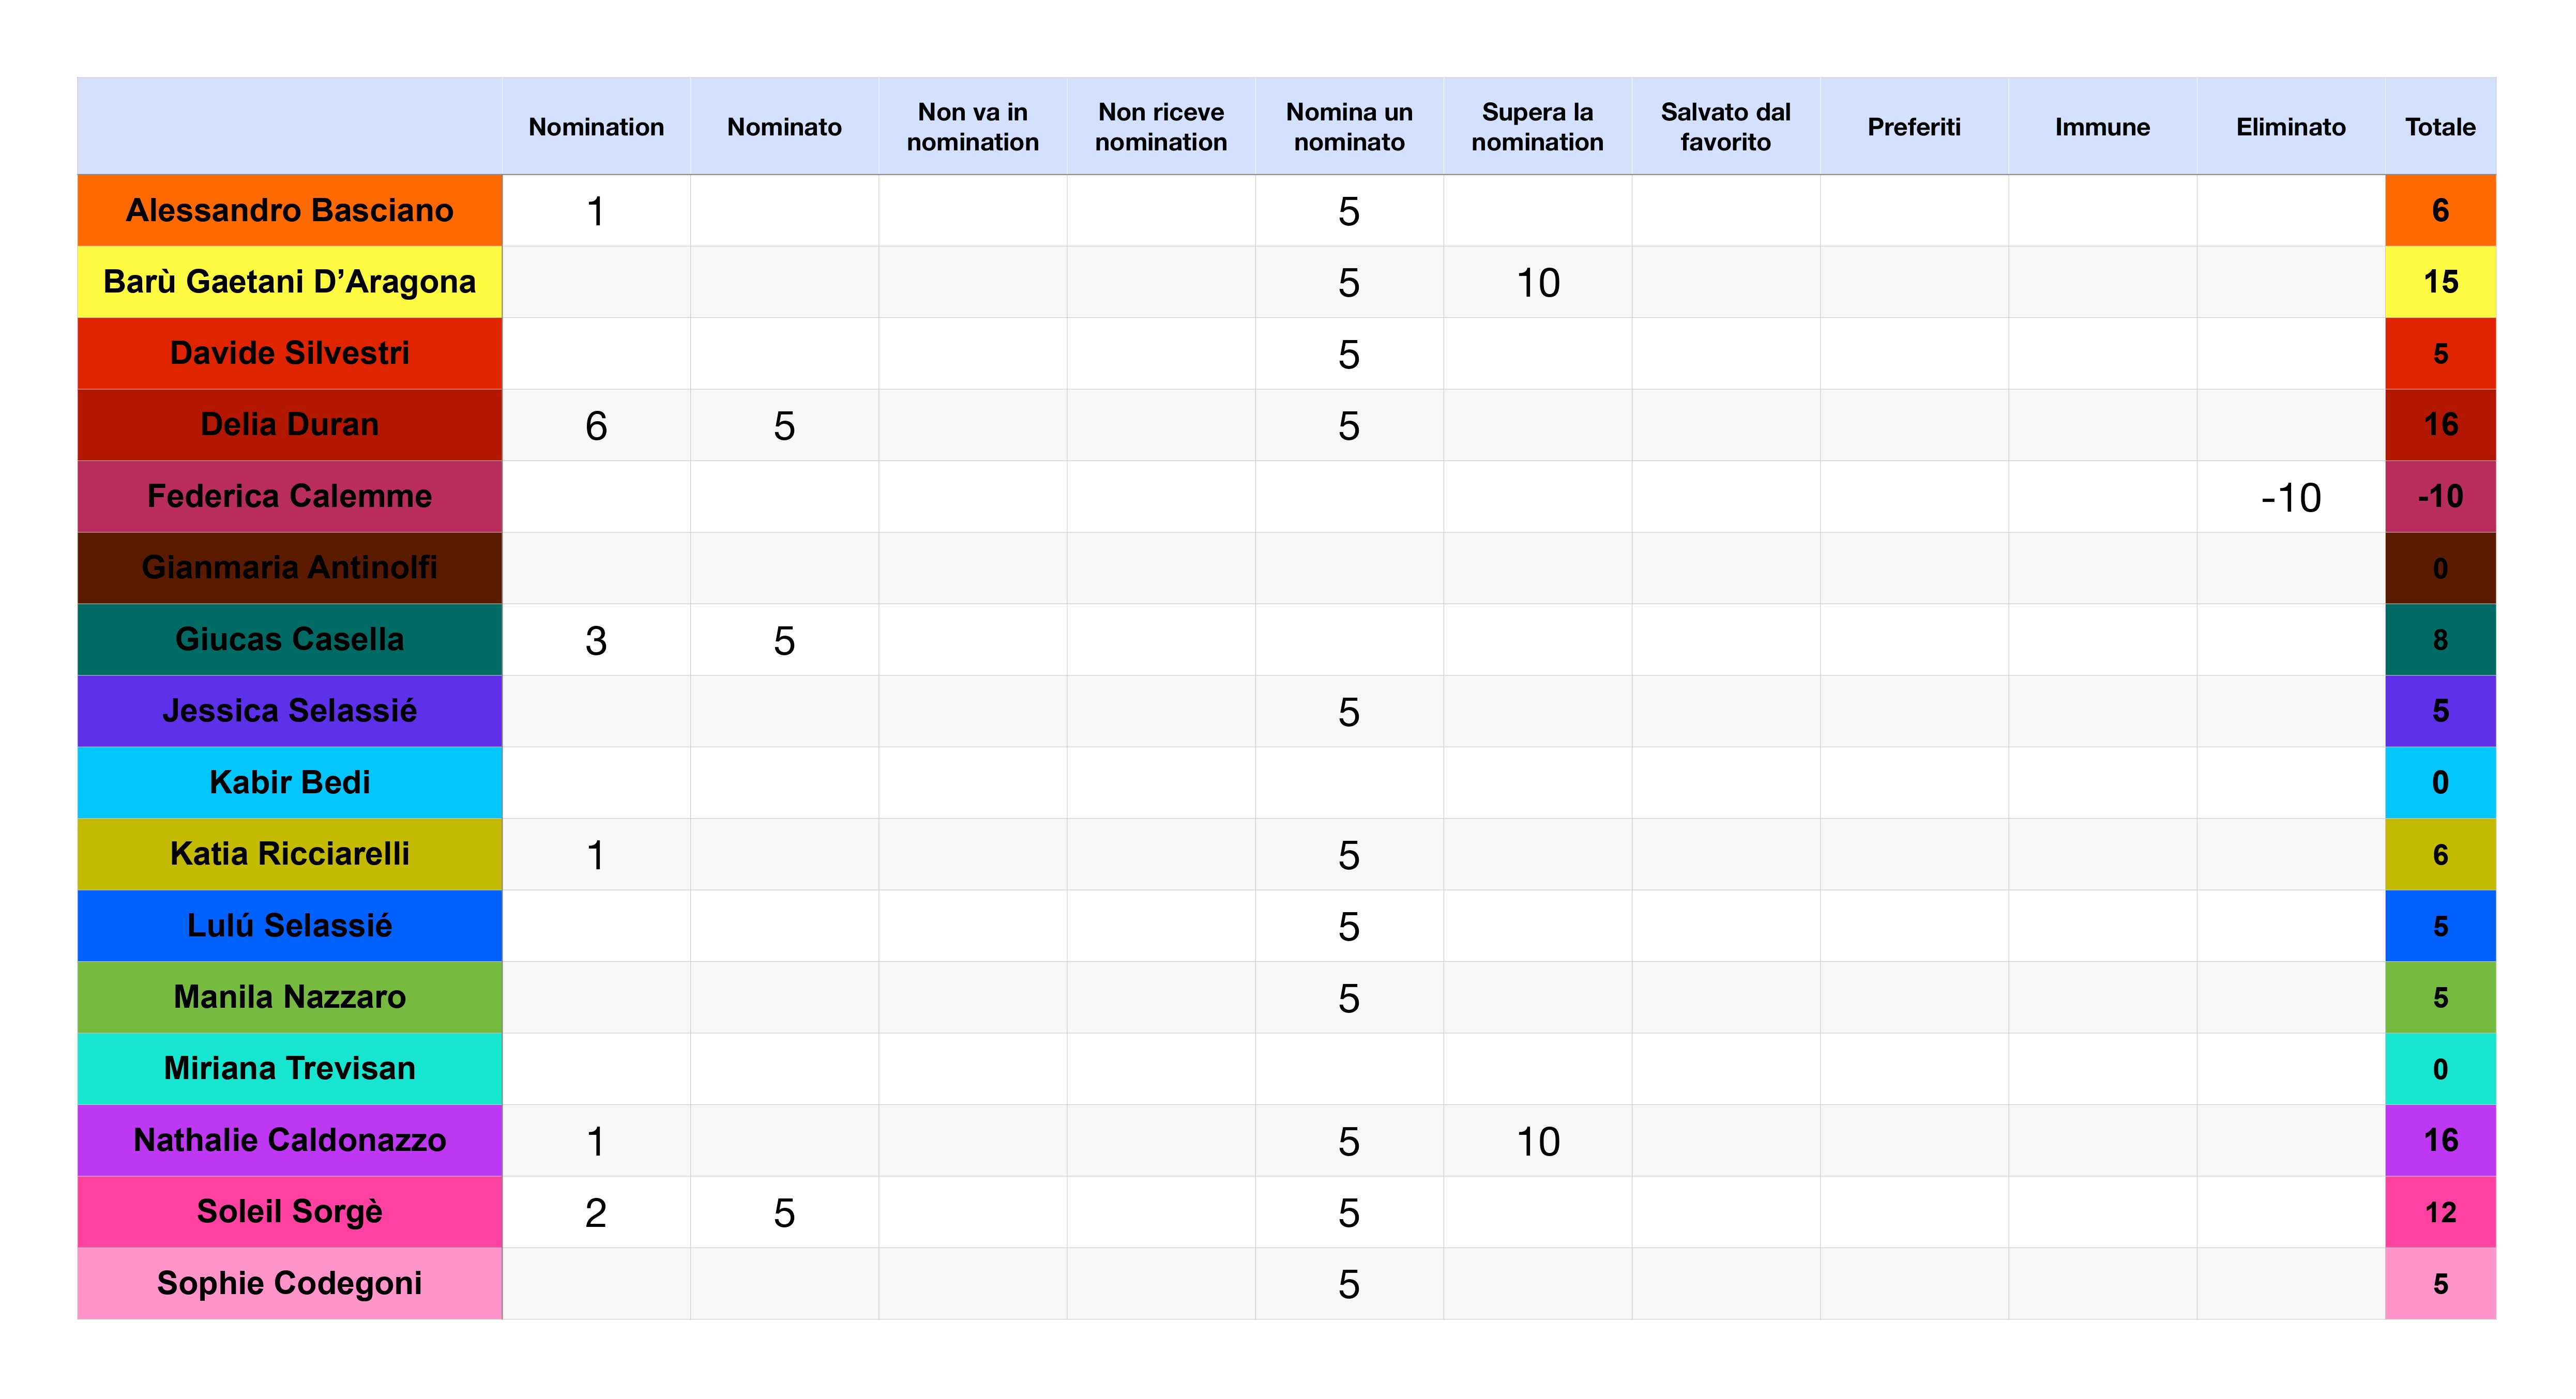Select the Preferiti column header
2576x1399 pixels.
pyautogui.click(x=1913, y=127)
